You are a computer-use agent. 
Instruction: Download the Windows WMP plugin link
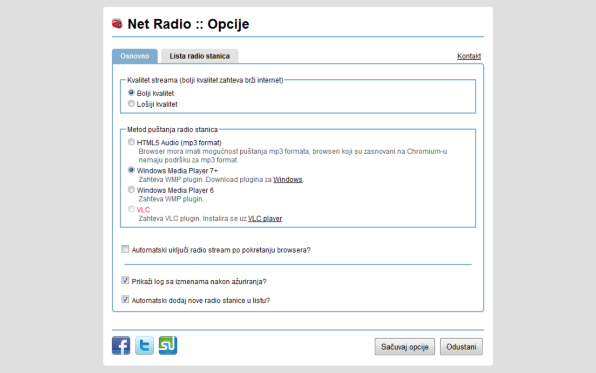[288, 179]
